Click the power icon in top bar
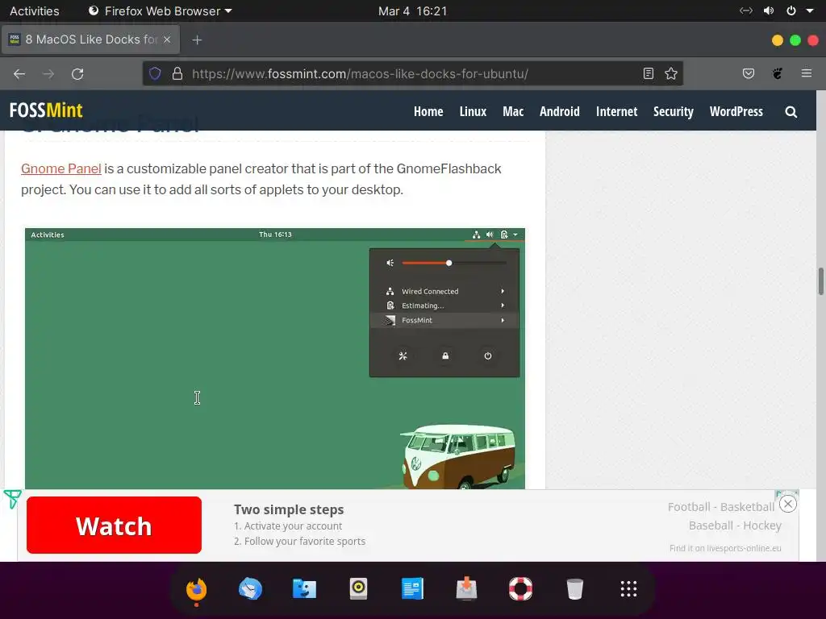Screen dimensions: 826x619 [791, 11]
